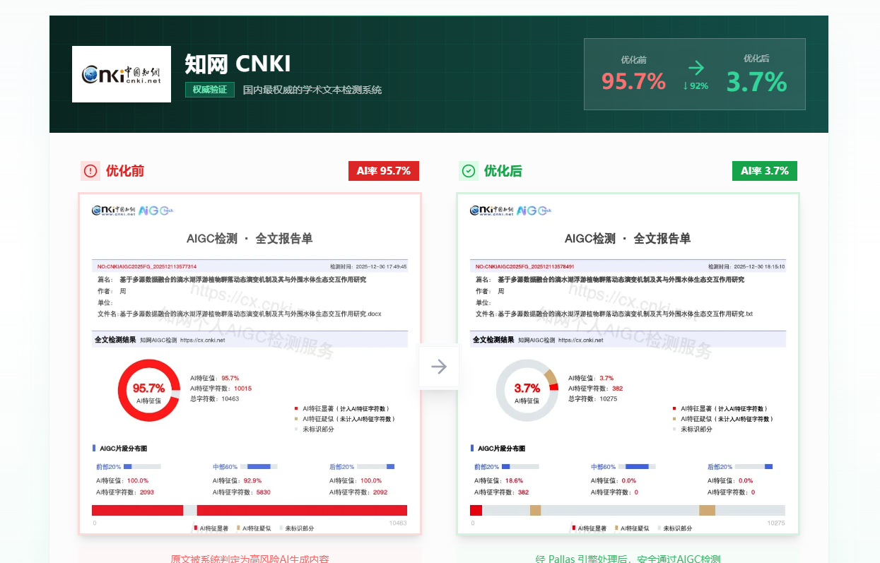Click the 92.9% AI特征值 for 中部60%
880x563 pixels.
tap(252, 481)
